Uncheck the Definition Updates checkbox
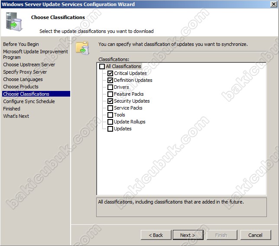The width and height of the screenshot is (279, 246). click(x=110, y=80)
